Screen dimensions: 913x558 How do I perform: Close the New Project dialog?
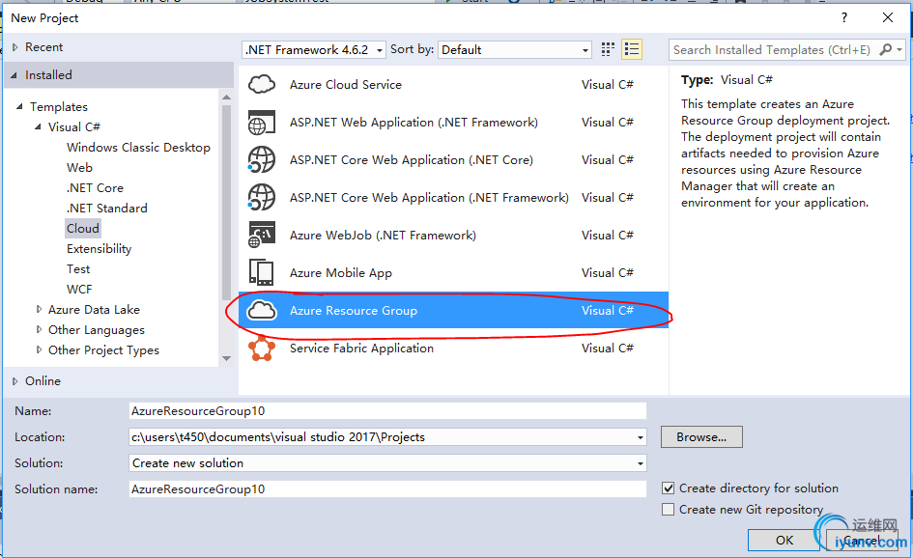887,17
